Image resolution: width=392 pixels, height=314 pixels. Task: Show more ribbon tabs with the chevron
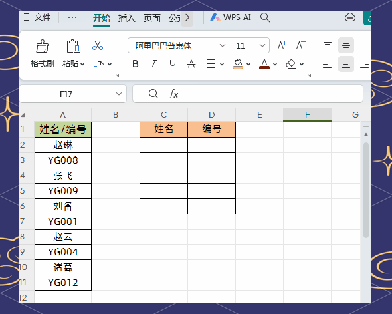187,18
